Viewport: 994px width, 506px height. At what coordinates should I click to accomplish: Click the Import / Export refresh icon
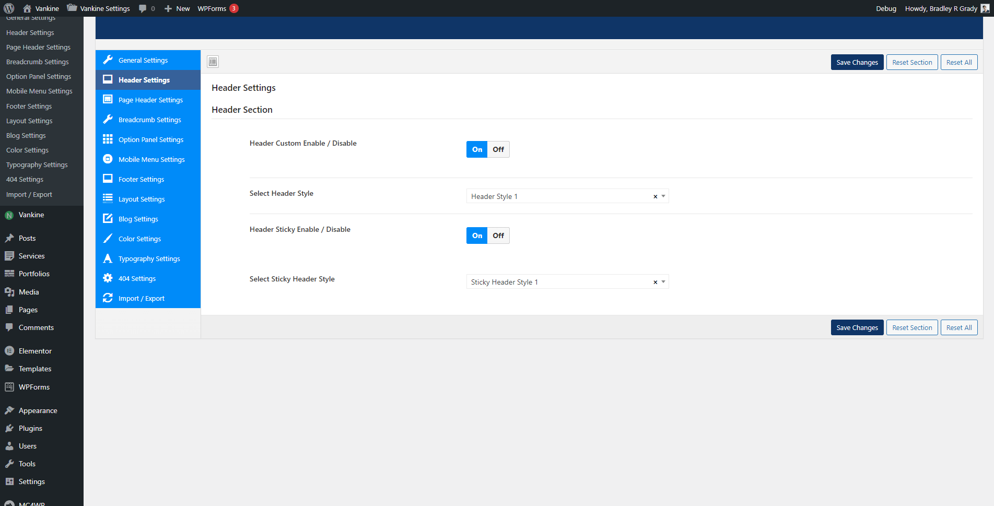click(x=108, y=298)
